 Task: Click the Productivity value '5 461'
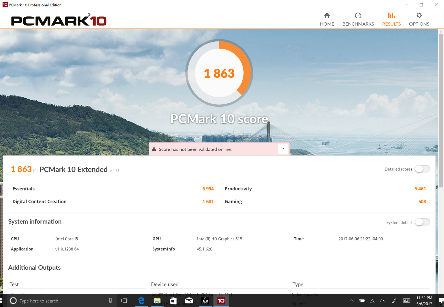point(420,189)
